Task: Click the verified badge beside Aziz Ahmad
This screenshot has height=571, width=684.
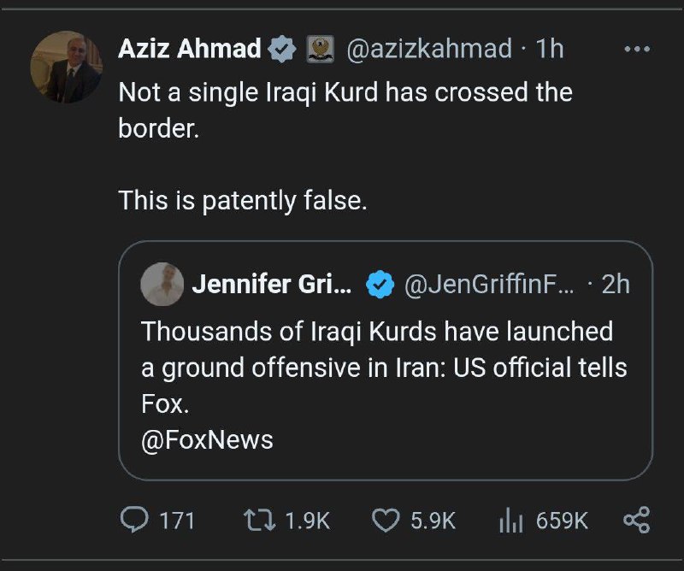Action: [x=280, y=50]
